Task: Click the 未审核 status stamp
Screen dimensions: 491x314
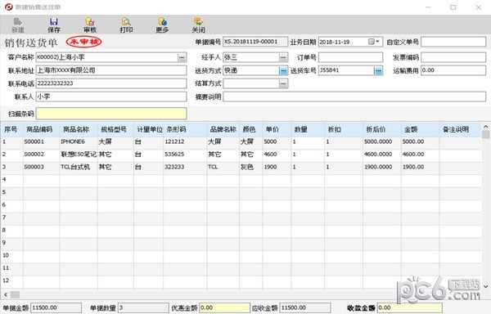Action: [84, 42]
